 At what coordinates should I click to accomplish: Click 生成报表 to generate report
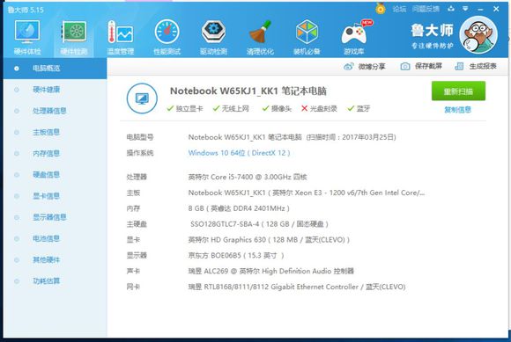[x=476, y=66]
